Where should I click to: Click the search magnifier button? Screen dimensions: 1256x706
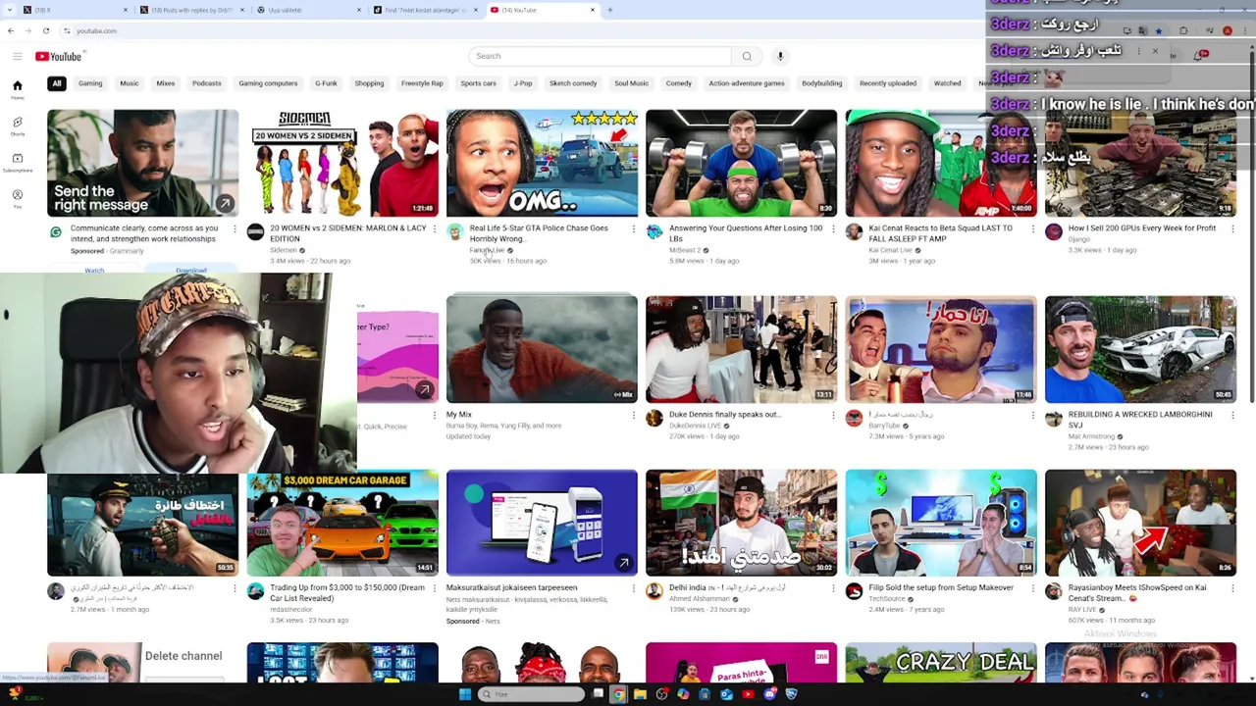747,57
